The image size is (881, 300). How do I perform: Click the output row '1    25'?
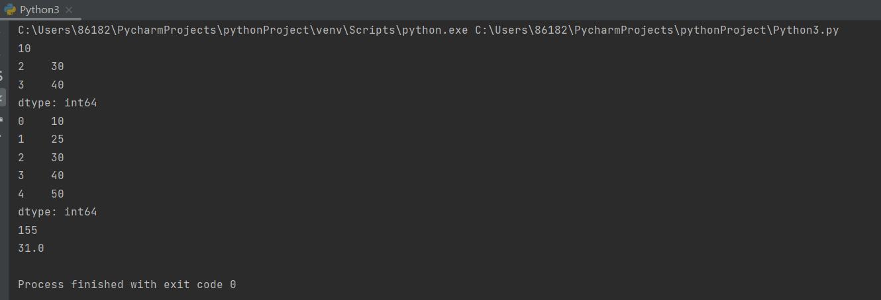41,139
